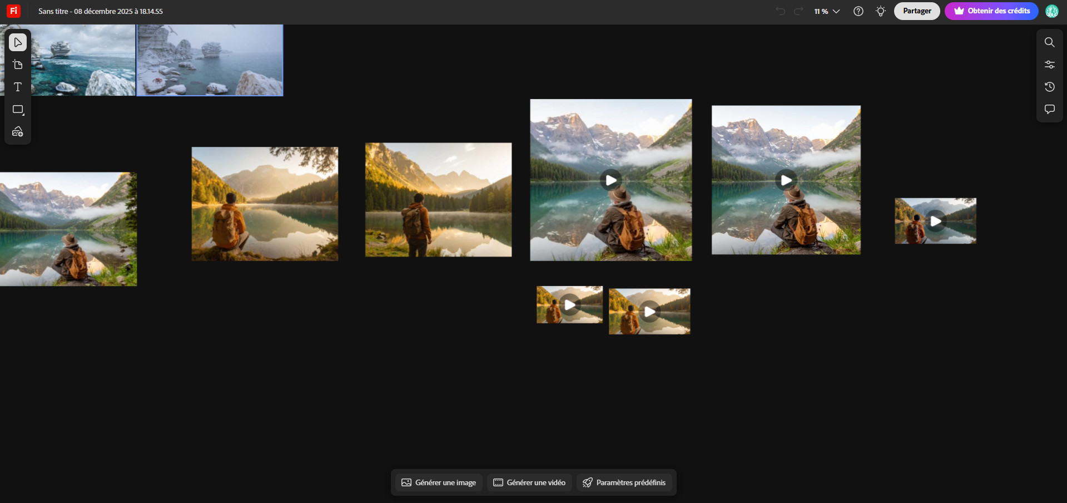This screenshot has width=1067, height=503.
Task: Play the small rightmost lake video
Action: pyautogui.click(x=936, y=221)
